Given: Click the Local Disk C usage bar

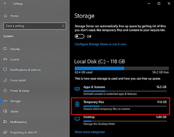Looking at the screenshot, I should (122, 68).
